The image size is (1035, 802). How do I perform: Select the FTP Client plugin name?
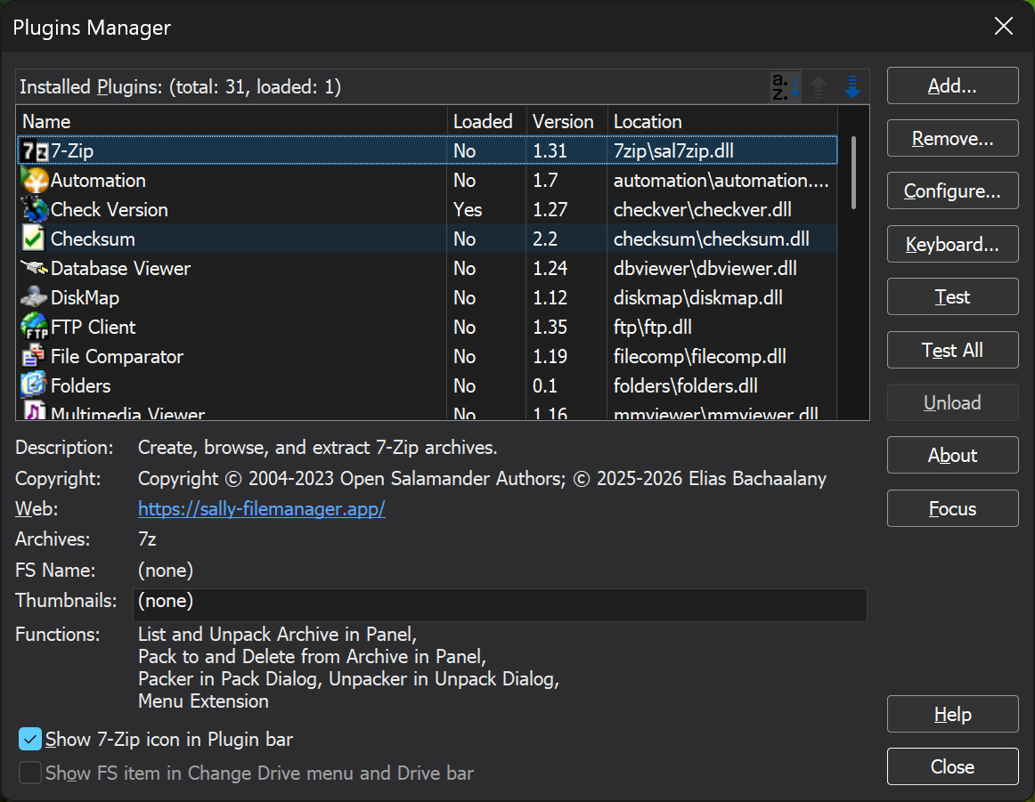tap(93, 328)
